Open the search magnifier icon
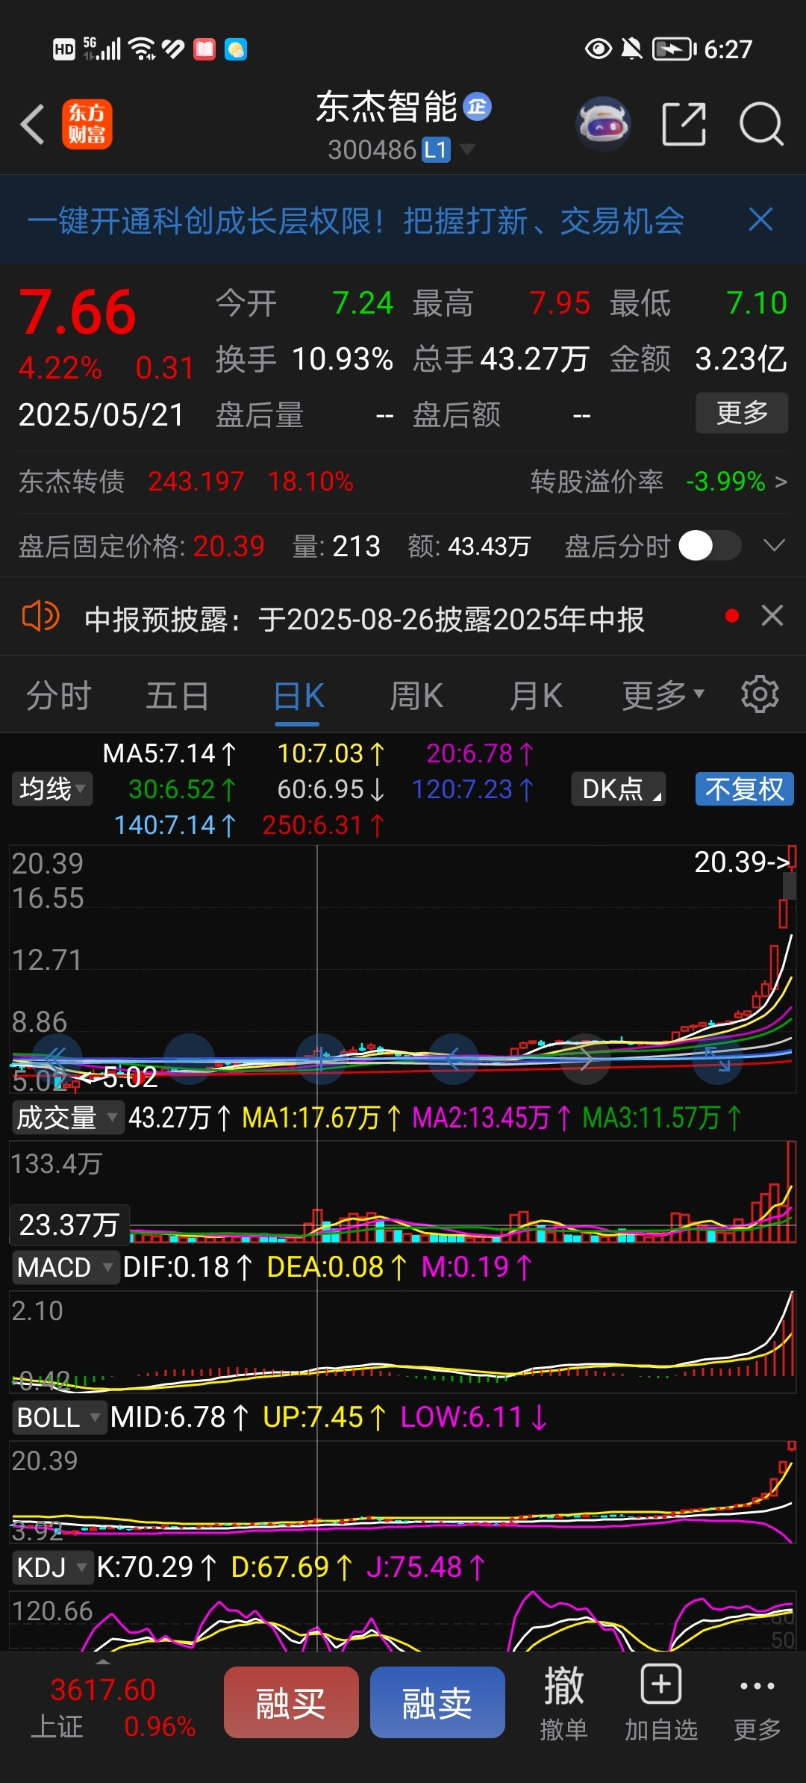The width and height of the screenshot is (806, 1783). (x=761, y=124)
